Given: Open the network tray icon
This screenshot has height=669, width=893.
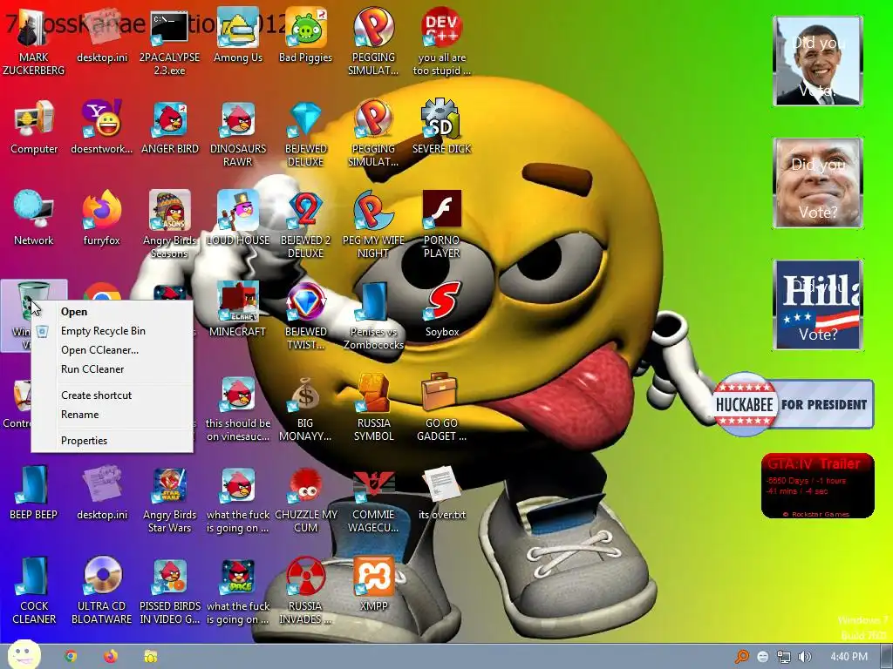Looking at the screenshot, I should (784, 657).
